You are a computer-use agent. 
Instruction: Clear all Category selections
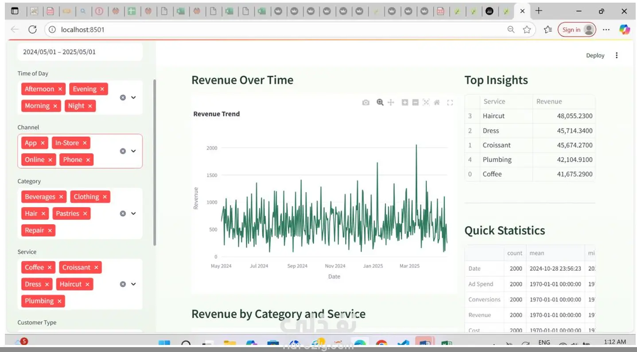point(123,213)
